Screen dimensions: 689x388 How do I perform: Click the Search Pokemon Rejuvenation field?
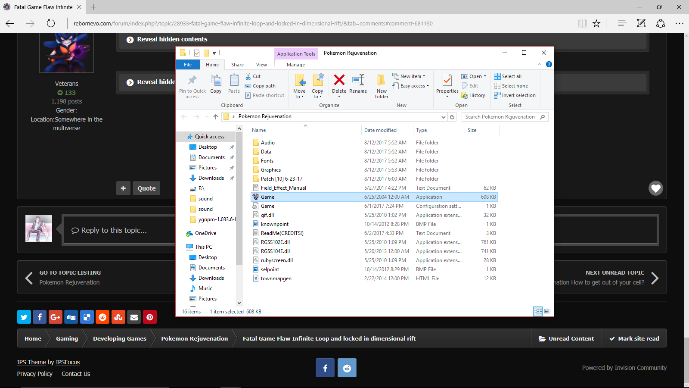pos(500,117)
